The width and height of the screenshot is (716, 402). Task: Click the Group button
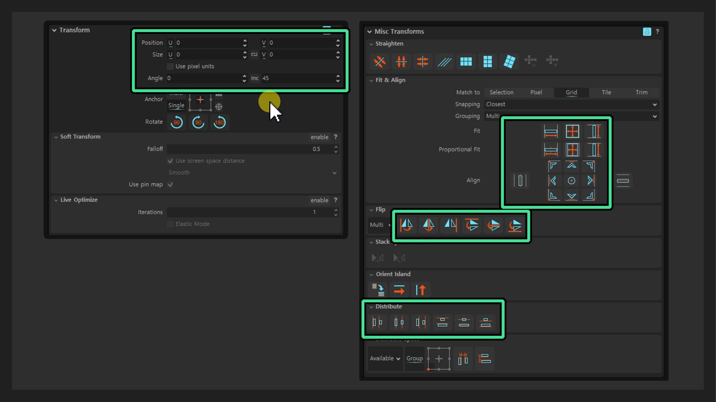tap(414, 358)
